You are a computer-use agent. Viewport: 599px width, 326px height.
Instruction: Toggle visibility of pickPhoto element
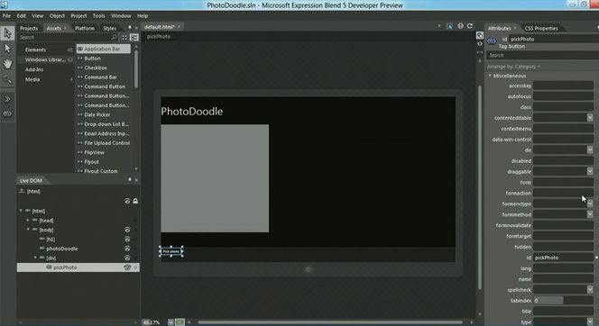(127, 267)
